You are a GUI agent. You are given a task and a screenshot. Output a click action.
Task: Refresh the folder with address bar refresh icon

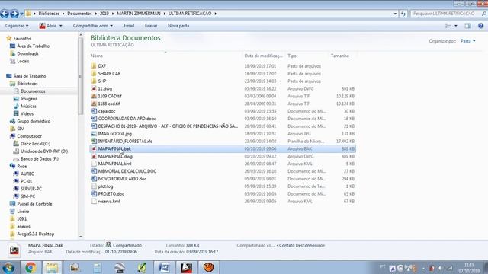(x=403, y=14)
